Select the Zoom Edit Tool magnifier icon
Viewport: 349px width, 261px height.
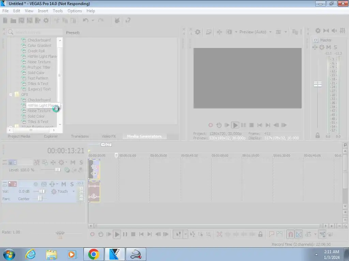click(x=208, y=234)
